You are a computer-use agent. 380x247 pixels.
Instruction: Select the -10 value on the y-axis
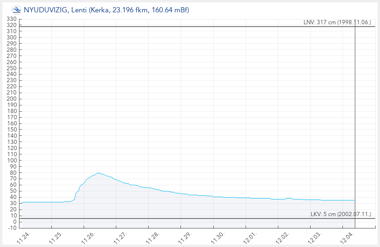12,228
